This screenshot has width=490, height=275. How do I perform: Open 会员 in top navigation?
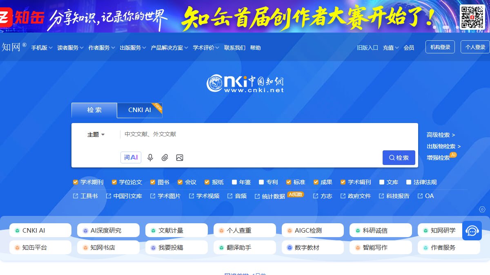[x=409, y=48]
